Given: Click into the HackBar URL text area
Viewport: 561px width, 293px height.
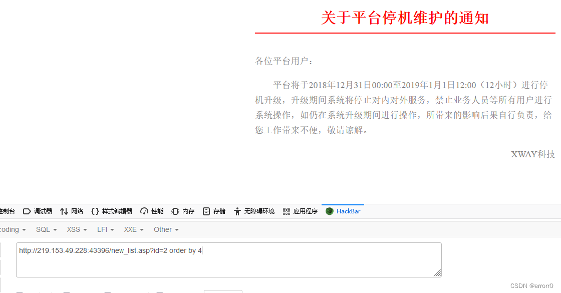Looking at the screenshot, I should [x=228, y=260].
